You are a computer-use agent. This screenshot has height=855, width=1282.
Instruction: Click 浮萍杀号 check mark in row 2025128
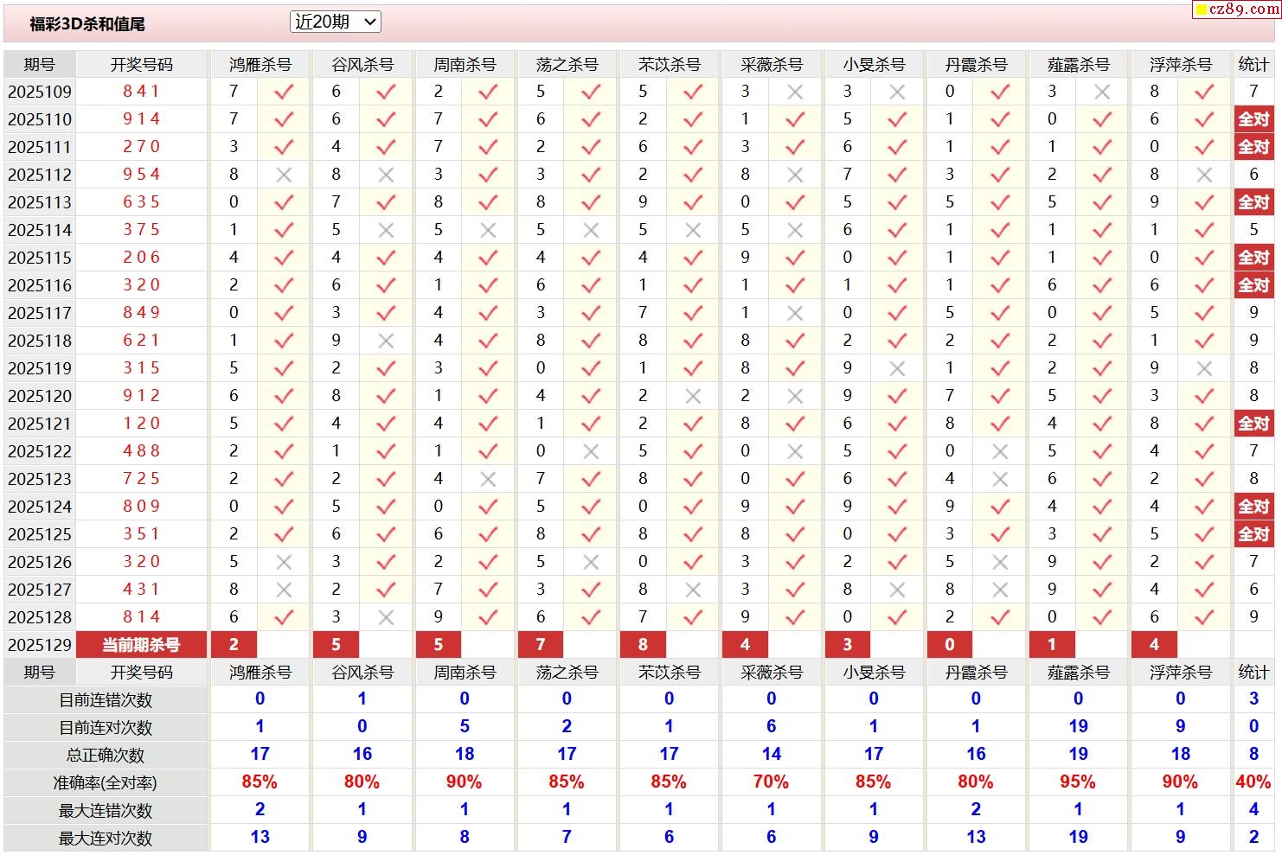click(1204, 617)
